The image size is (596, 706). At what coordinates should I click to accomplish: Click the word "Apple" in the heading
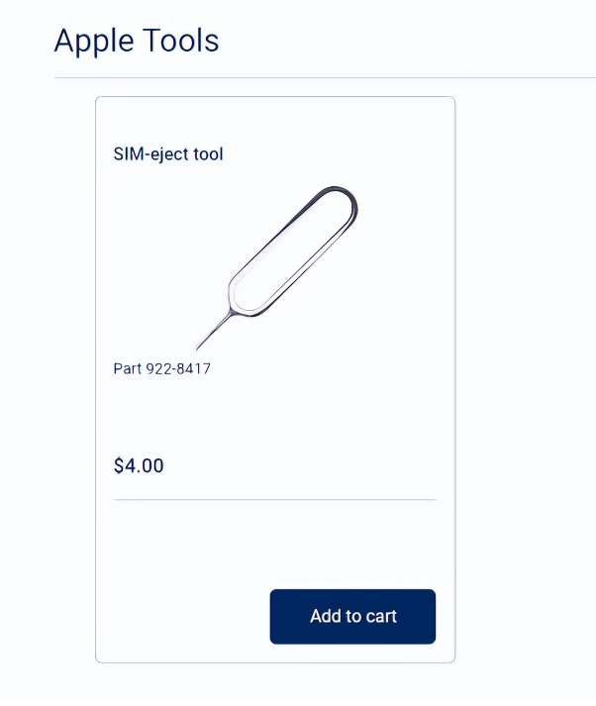(92, 41)
